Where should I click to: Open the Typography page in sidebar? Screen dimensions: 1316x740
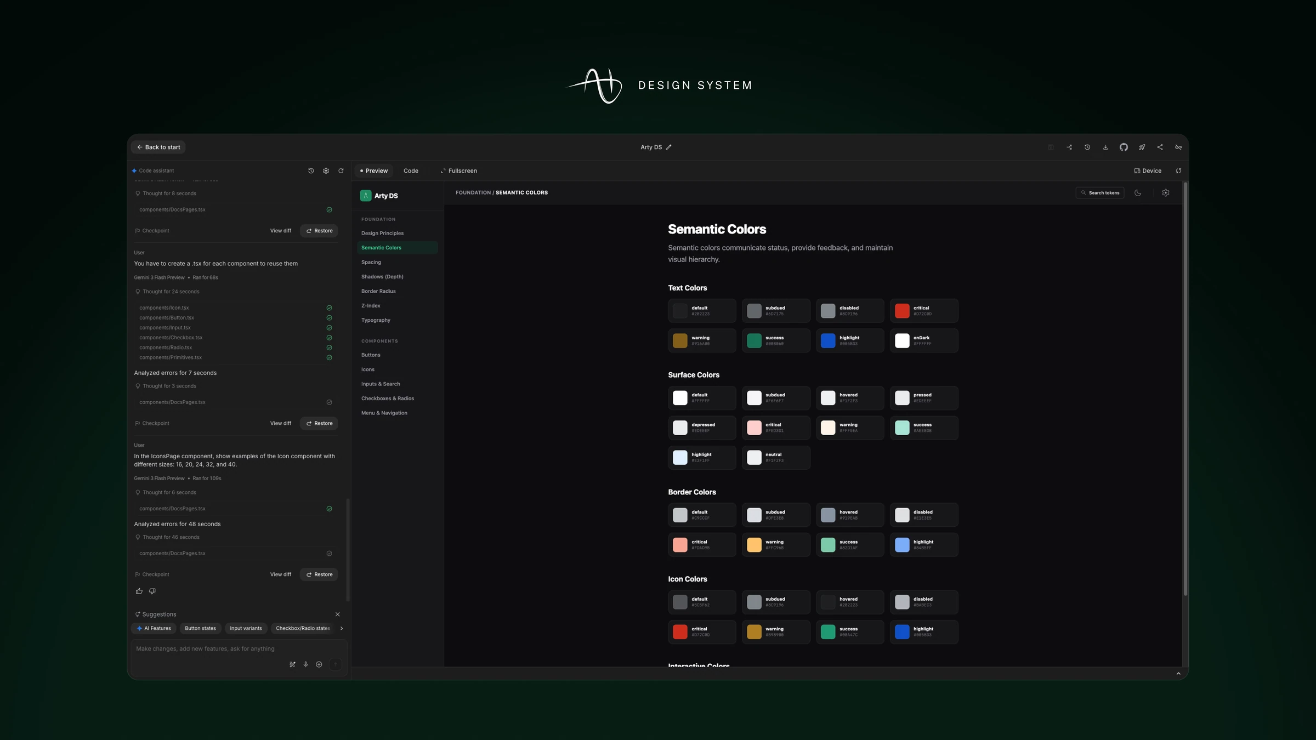tap(376, 320)
